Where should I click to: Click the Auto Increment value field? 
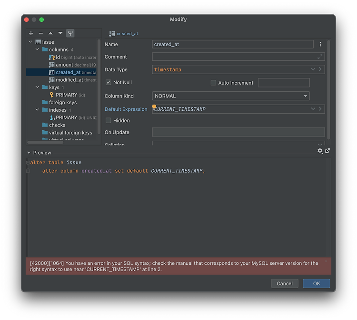click(x=284, y=83)
